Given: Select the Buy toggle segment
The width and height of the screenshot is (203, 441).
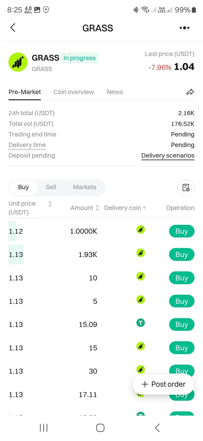Looking at the screenshot, I should [23, 187].
